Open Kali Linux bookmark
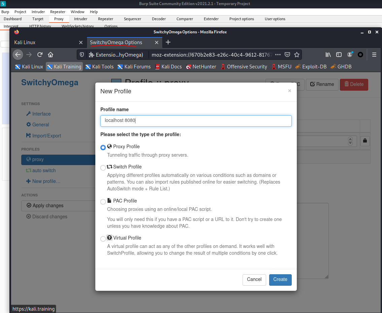 coord(29,66)
